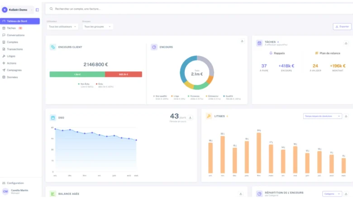The image size is (353, 199).
Task: Click the red Échu bar segment
Action: tap(124, 74)
